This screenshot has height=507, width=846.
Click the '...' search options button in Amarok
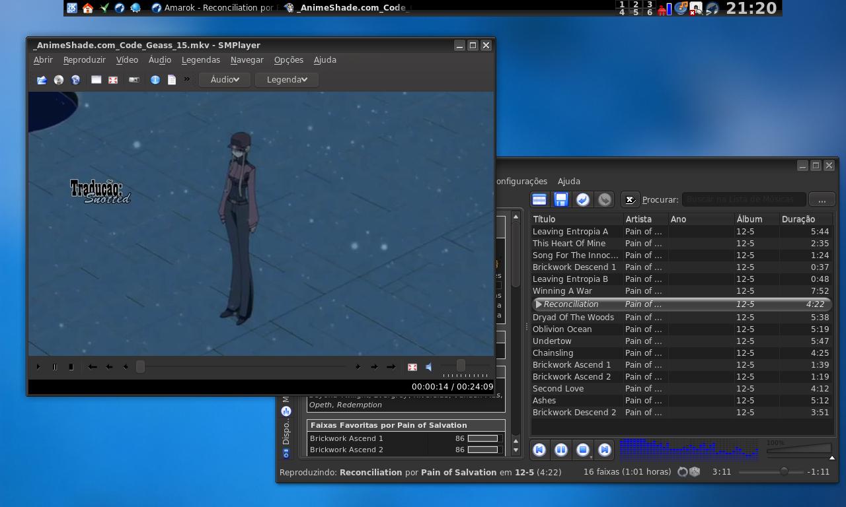[x=822, y=199]
